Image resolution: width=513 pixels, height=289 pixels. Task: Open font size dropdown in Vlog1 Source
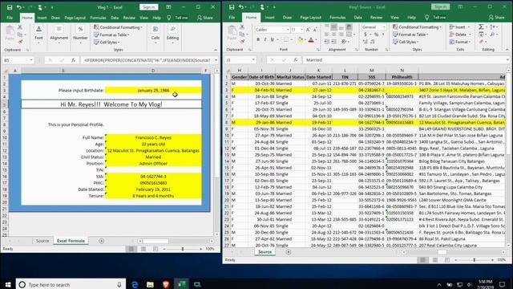[301, 30]
